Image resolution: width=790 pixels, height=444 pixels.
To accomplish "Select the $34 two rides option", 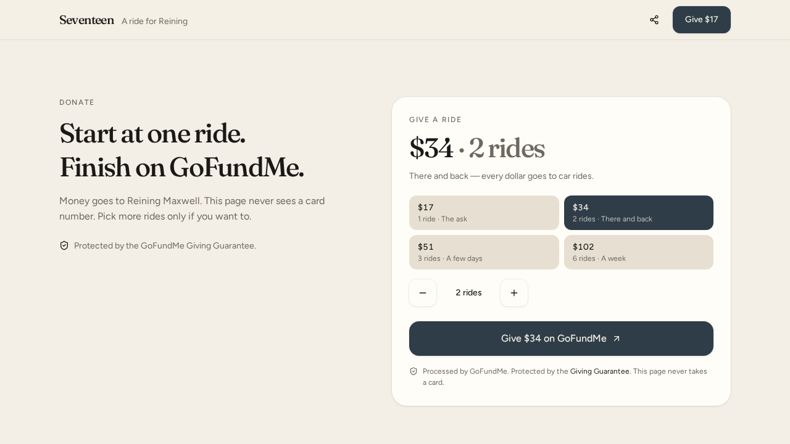I will tap(639, 213).
